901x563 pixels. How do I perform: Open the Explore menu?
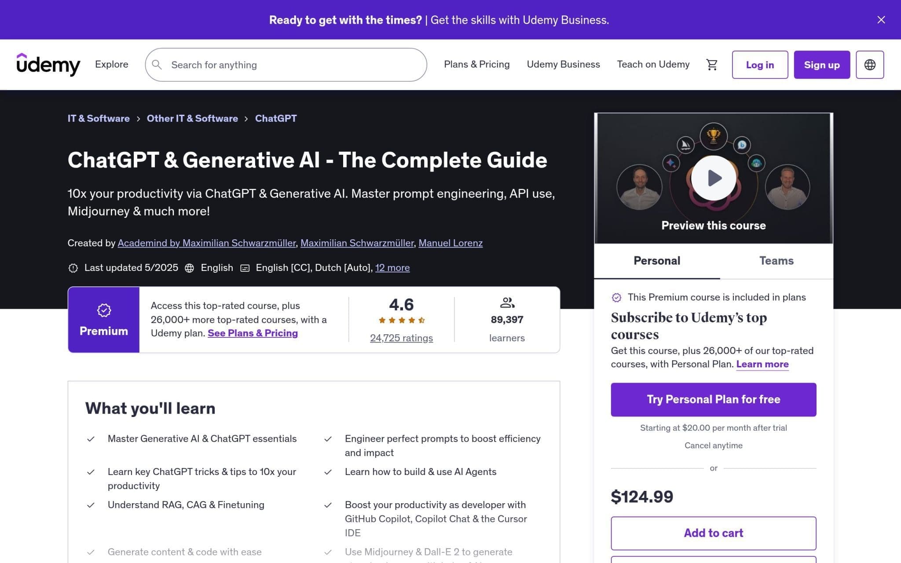[x=112, y=64]
